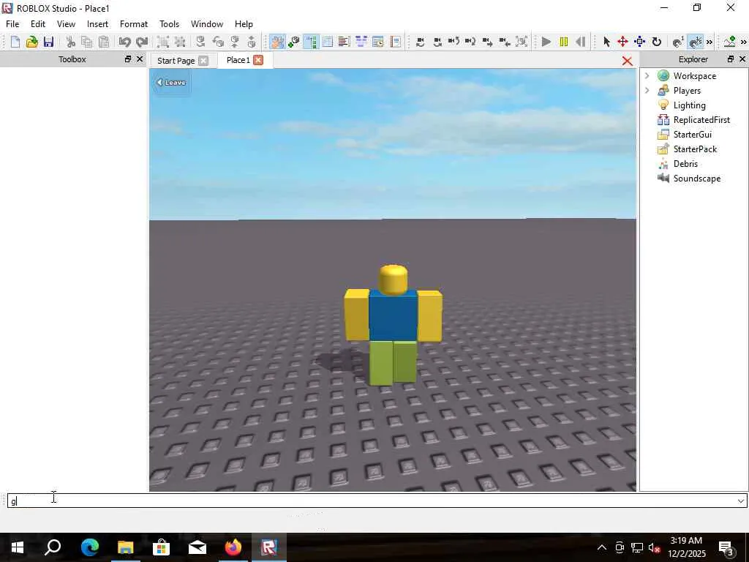The width and height of the screenshot is (749, 562).
Task: Close the Place1 tab
Action: [x=258, y=60]
